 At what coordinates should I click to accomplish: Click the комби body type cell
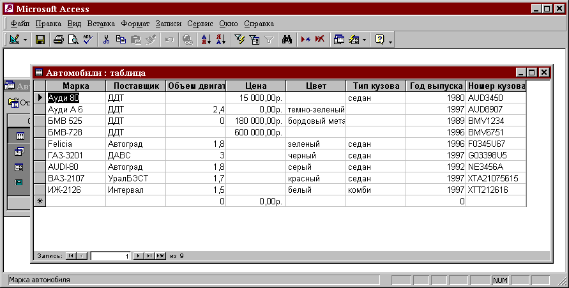click(x=376, y=190)
